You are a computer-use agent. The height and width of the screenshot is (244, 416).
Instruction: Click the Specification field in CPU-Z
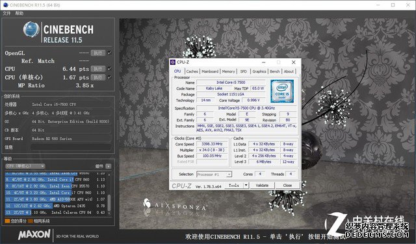click(246, 108)
